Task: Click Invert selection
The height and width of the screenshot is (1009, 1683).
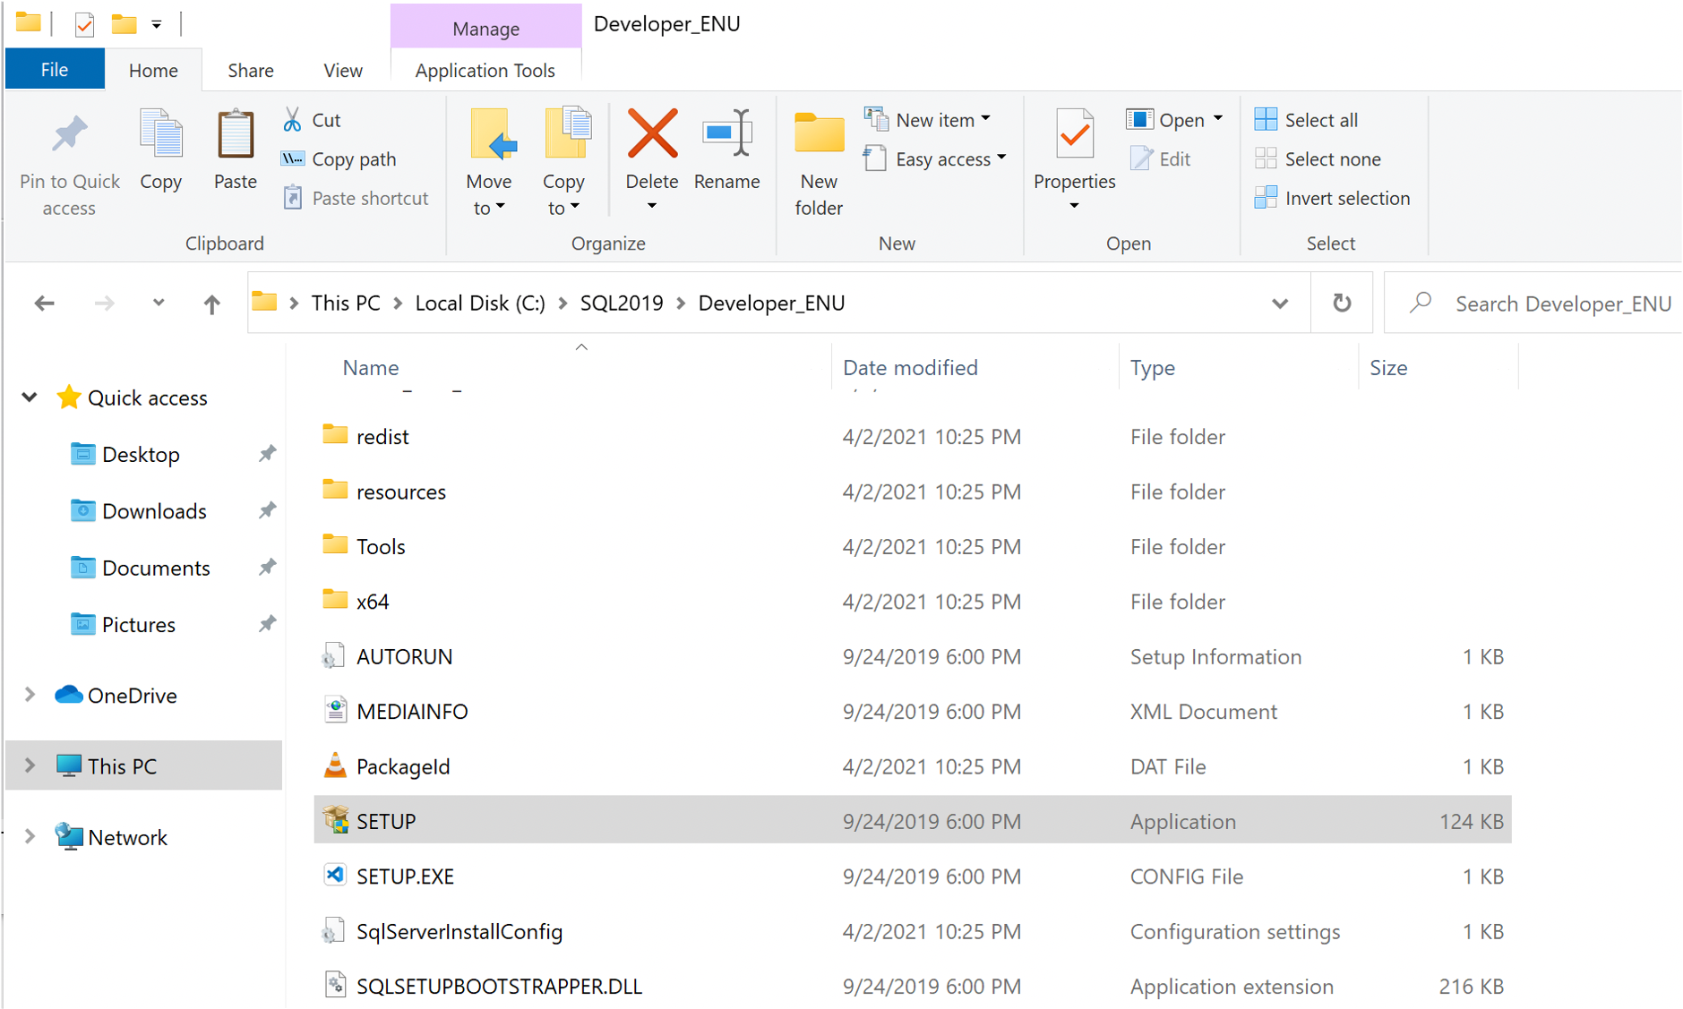Action: (1334, 198)
